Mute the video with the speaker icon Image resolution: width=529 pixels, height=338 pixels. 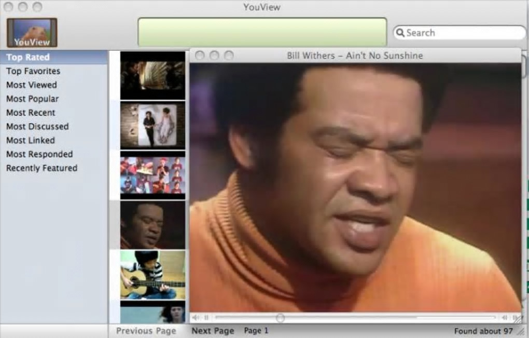[196, 317]
